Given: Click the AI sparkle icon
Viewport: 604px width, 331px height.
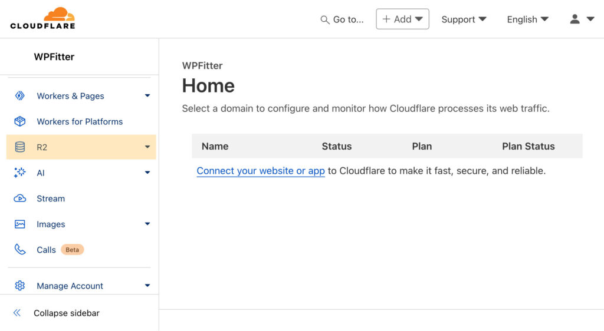Looking at the screenshot, I should pos(20,173).
